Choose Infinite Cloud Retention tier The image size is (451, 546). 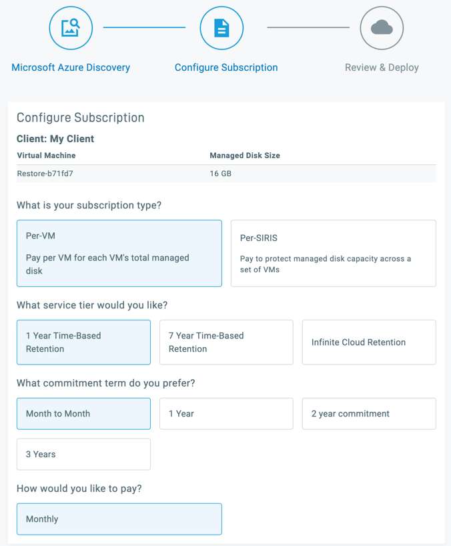click(369, 342)
